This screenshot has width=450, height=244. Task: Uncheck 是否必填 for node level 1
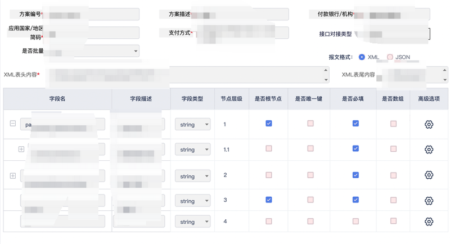click(355, 123)
